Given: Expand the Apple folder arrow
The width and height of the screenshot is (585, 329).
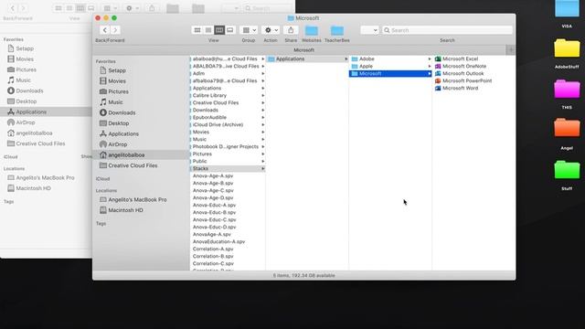Looking at the screenshot, I should (430, 66).
